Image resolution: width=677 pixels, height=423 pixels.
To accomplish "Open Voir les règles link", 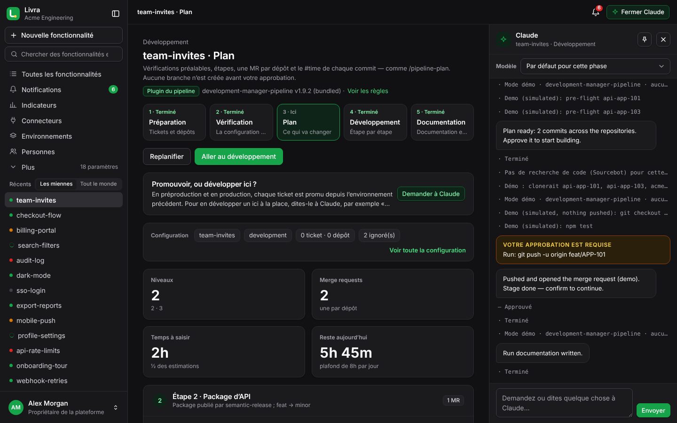I will [368, 91].
